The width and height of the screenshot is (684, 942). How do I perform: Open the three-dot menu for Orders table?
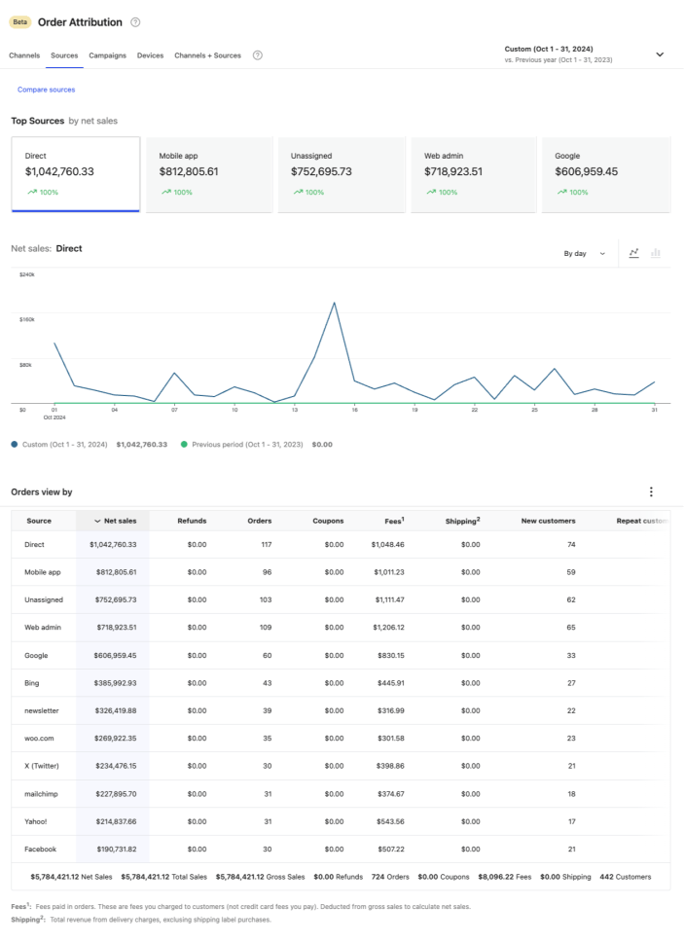(x=651, y=492)
